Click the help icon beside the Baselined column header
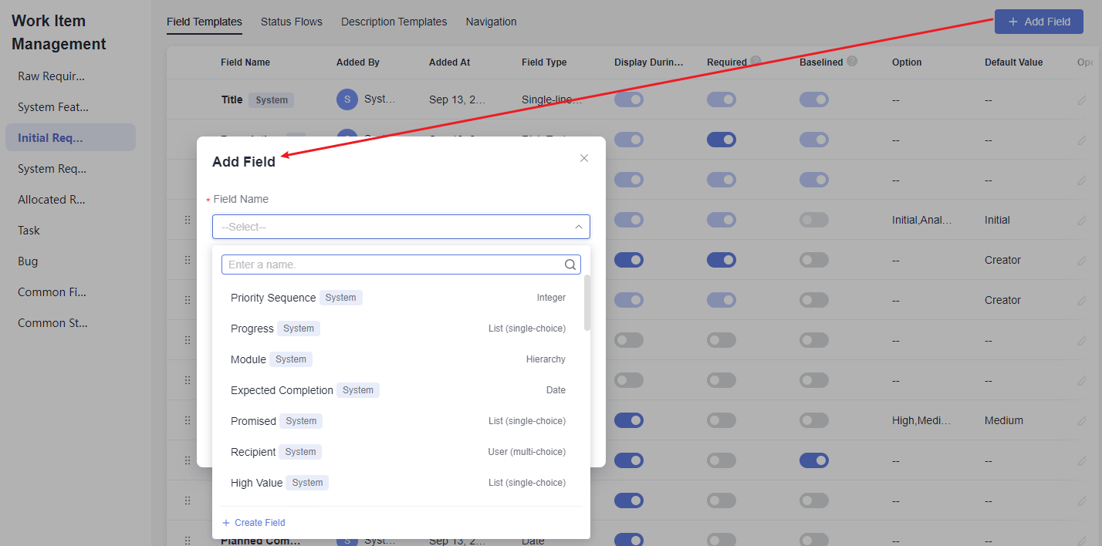This screenshot has width=1102, height=546. 852,62
